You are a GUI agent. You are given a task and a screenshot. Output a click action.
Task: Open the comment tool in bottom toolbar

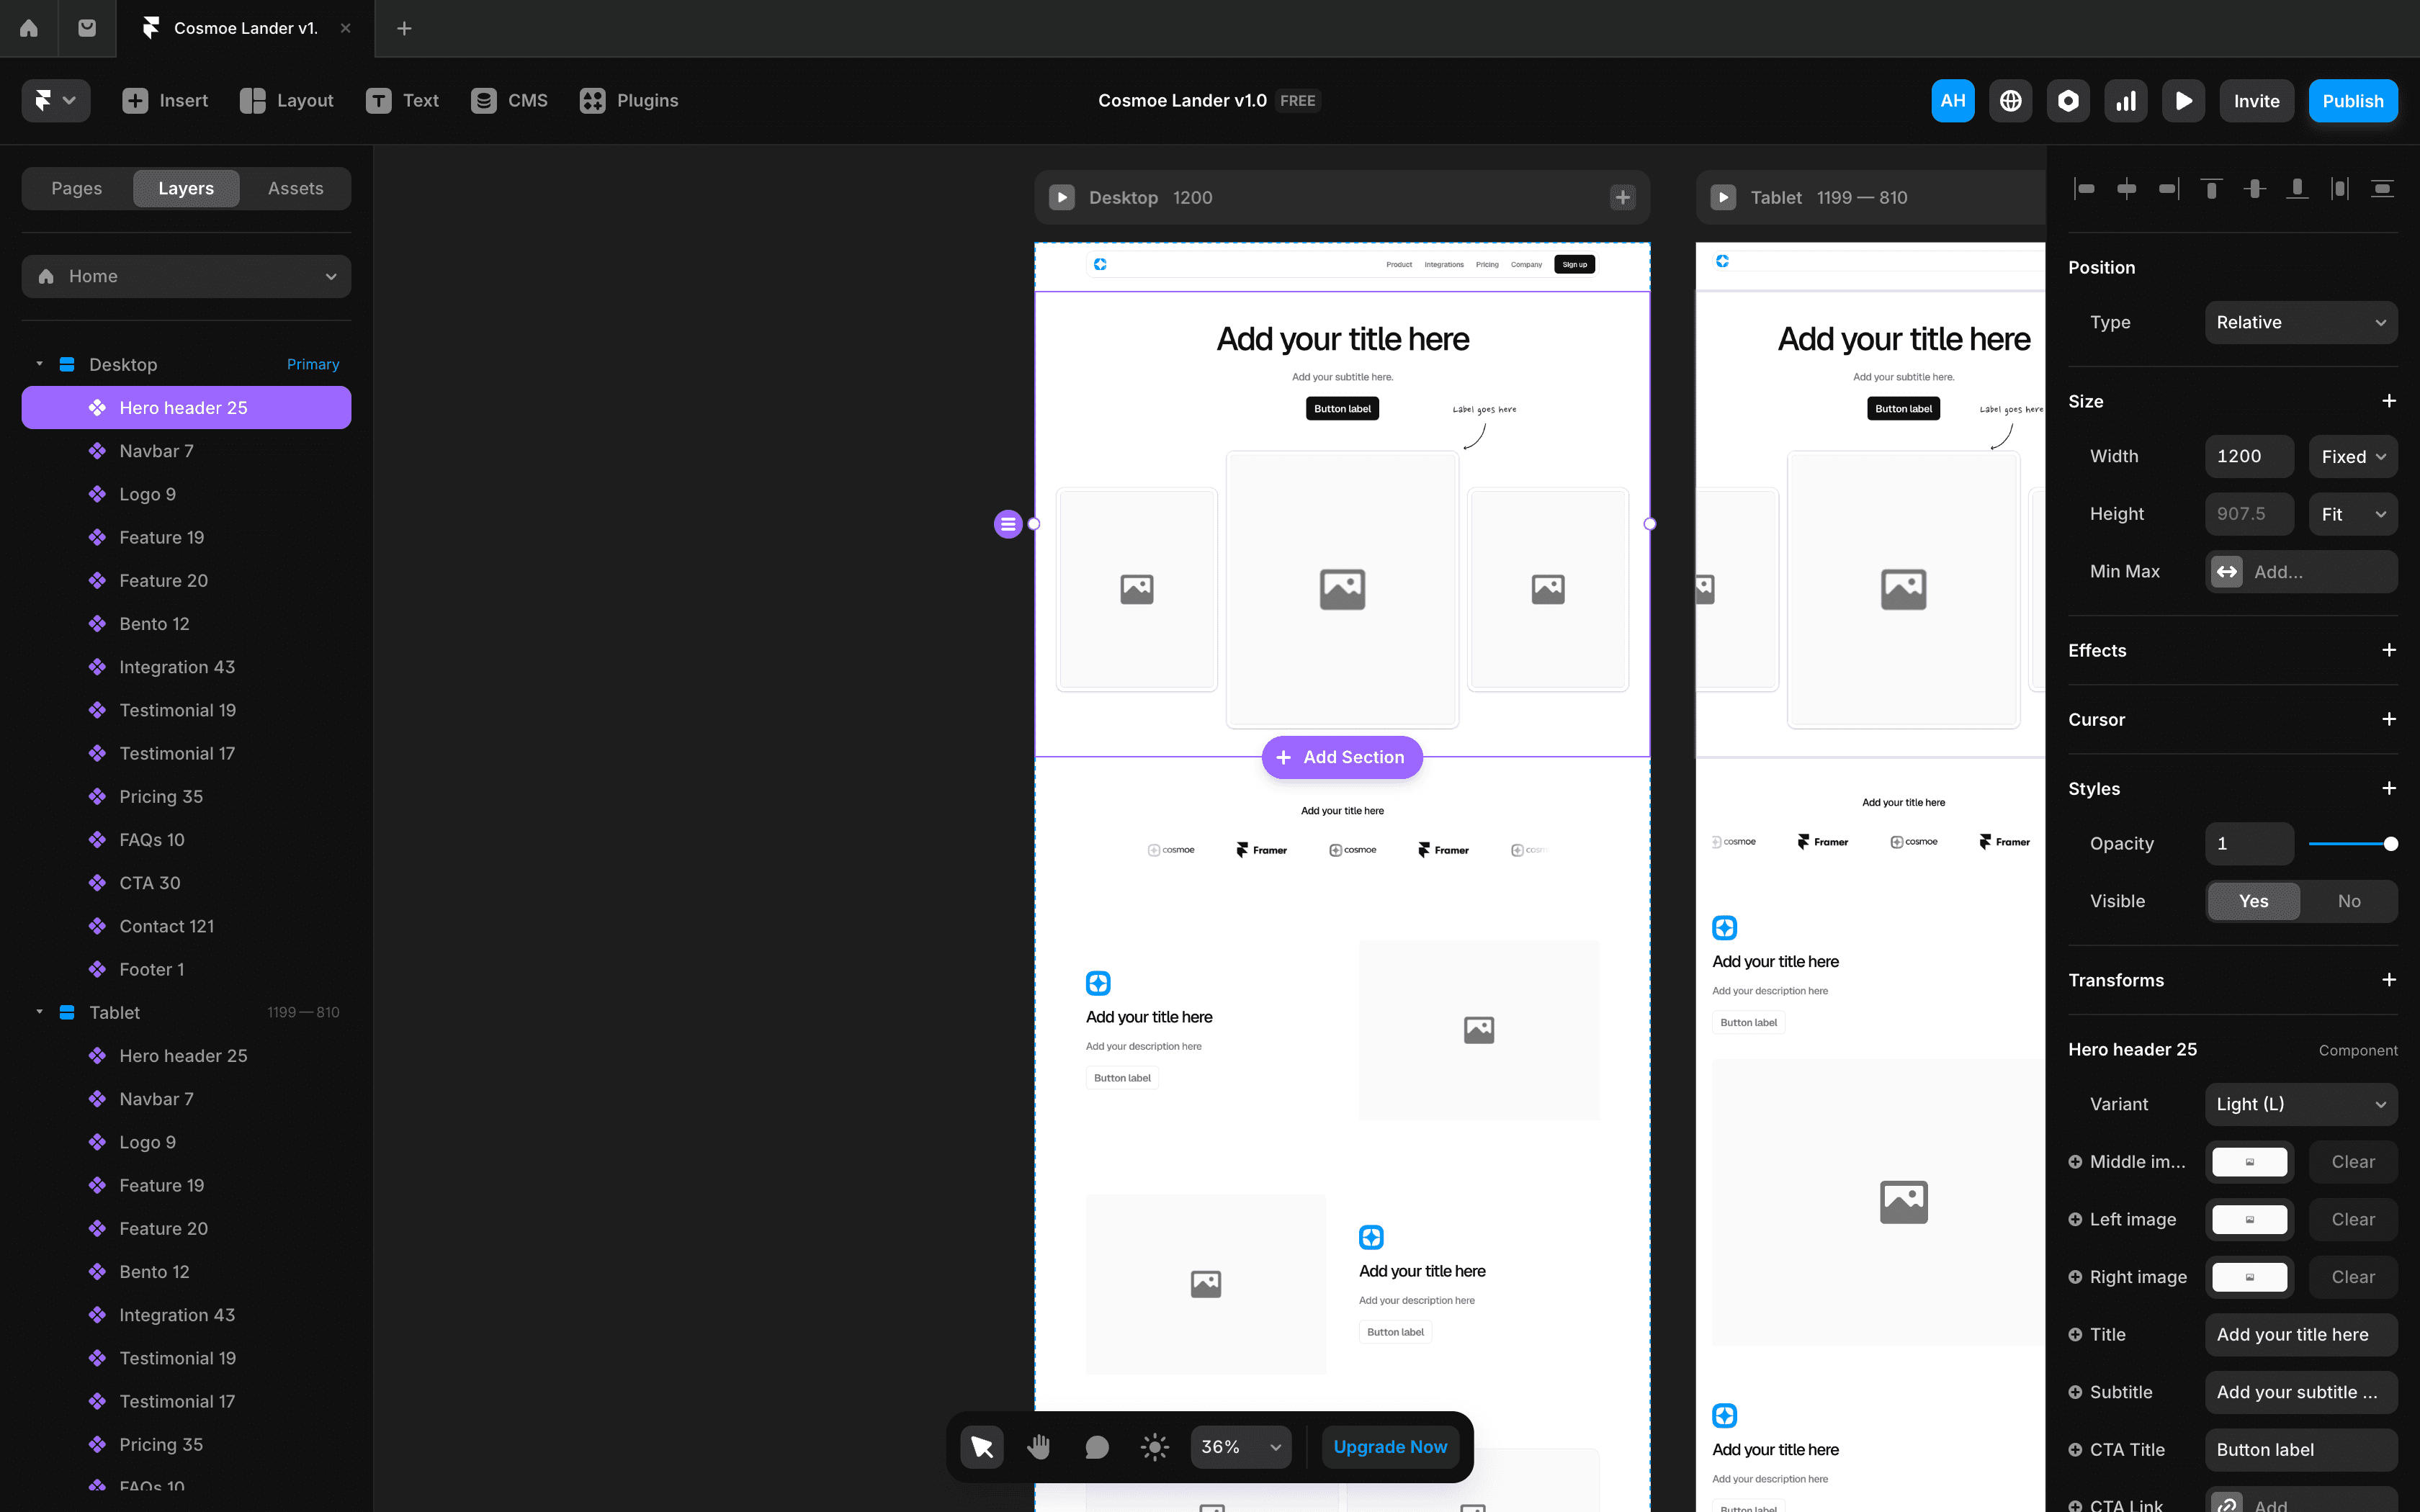pos(1096,1446)
